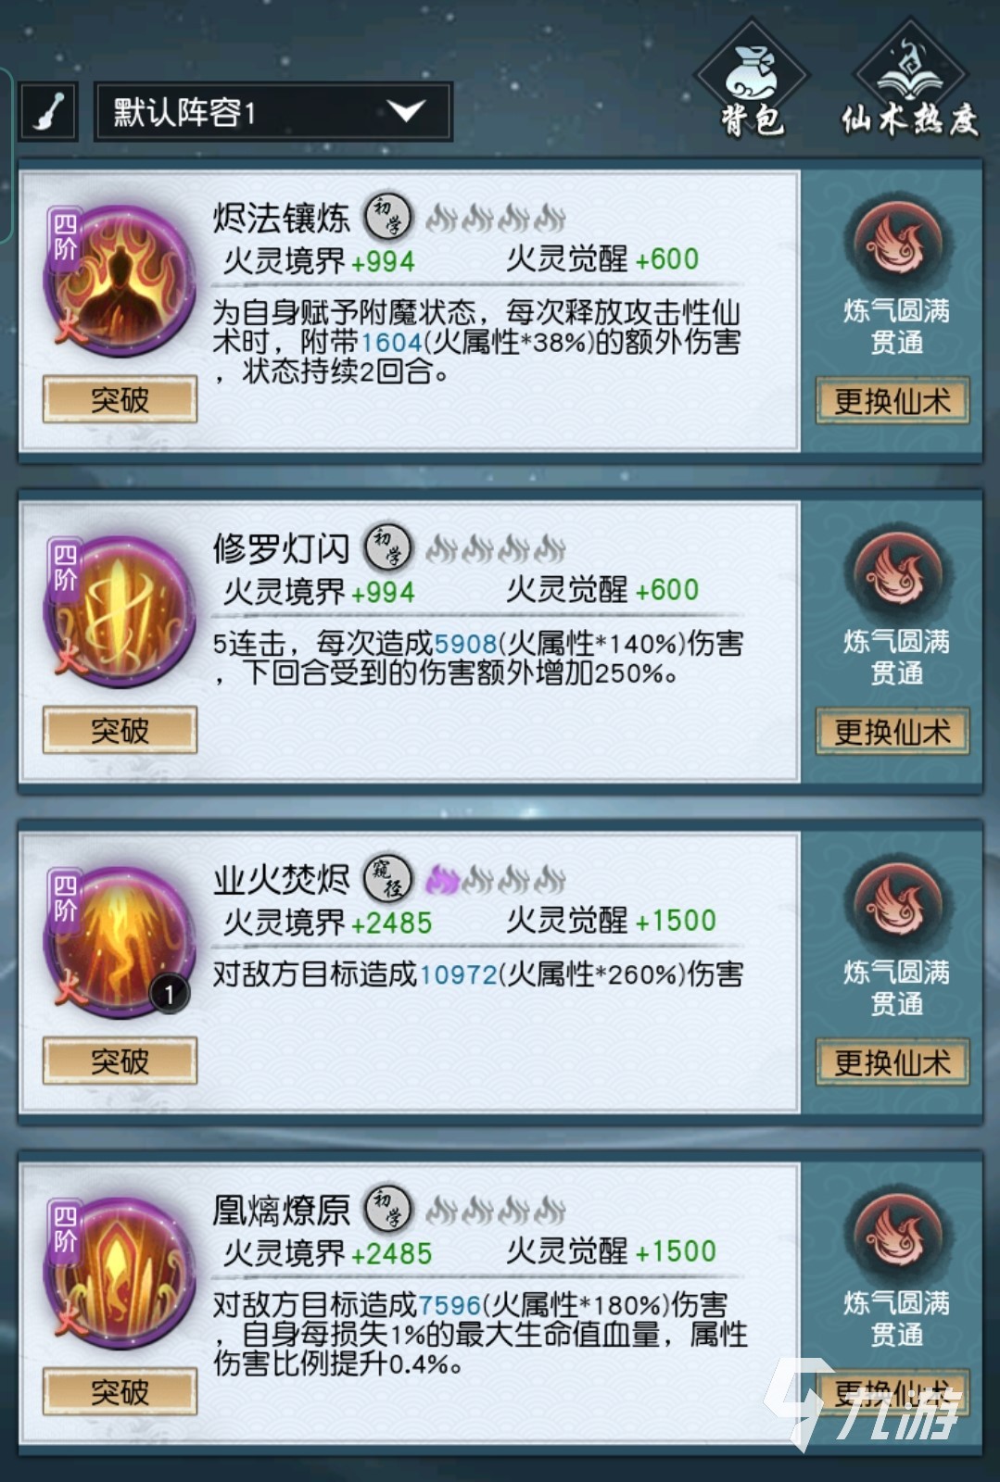
Task: Click 突破 button for 凰熇燎原
Action: 120,1392
